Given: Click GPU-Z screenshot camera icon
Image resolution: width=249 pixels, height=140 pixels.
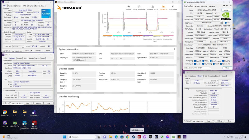Looking at the screenshot, I should point(224,6).
